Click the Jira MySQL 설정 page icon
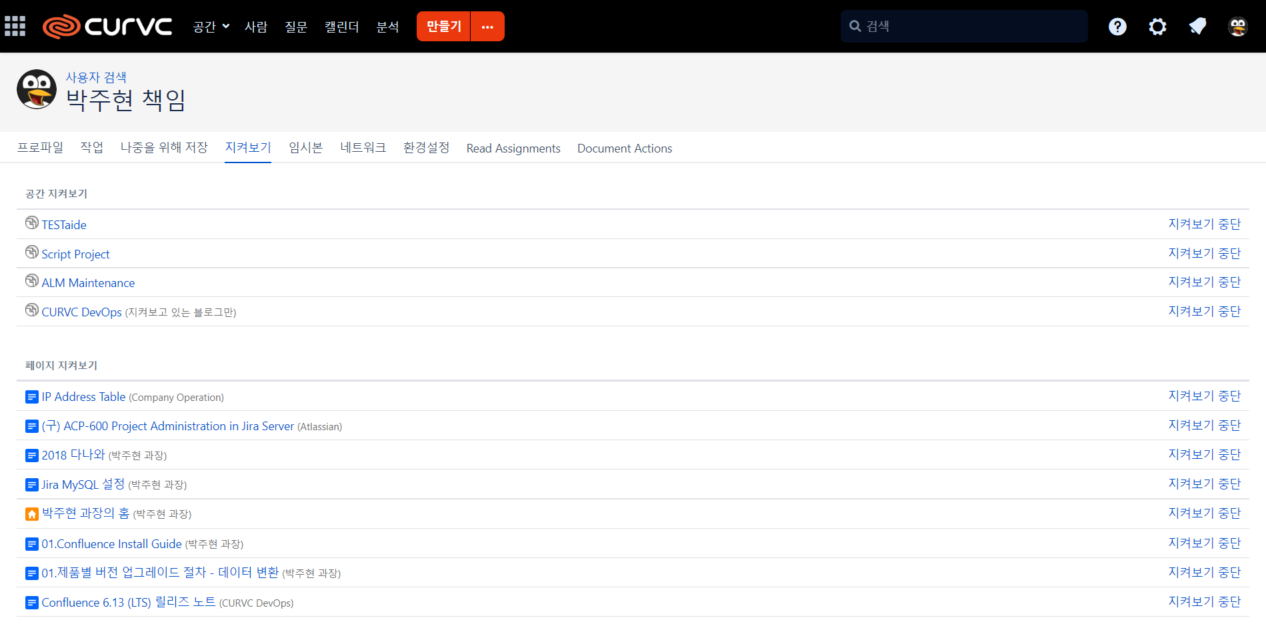The height and width of the screenshot is (624, 1266). (x=32, y=485)
